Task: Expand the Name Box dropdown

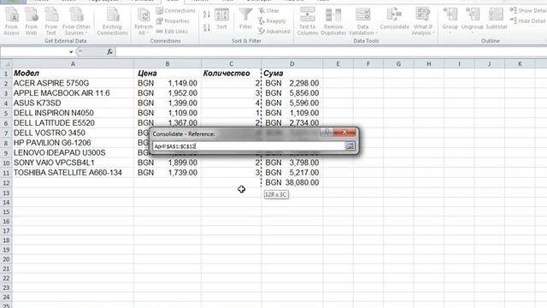Action: (x=71, y=52)
